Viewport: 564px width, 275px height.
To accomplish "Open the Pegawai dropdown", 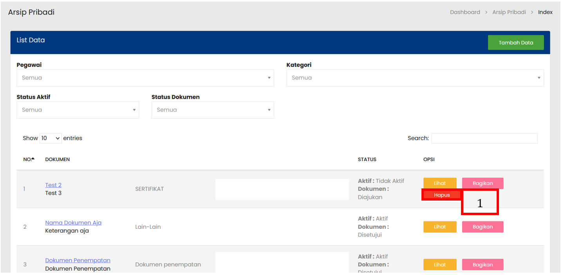I will coord(145,78).
